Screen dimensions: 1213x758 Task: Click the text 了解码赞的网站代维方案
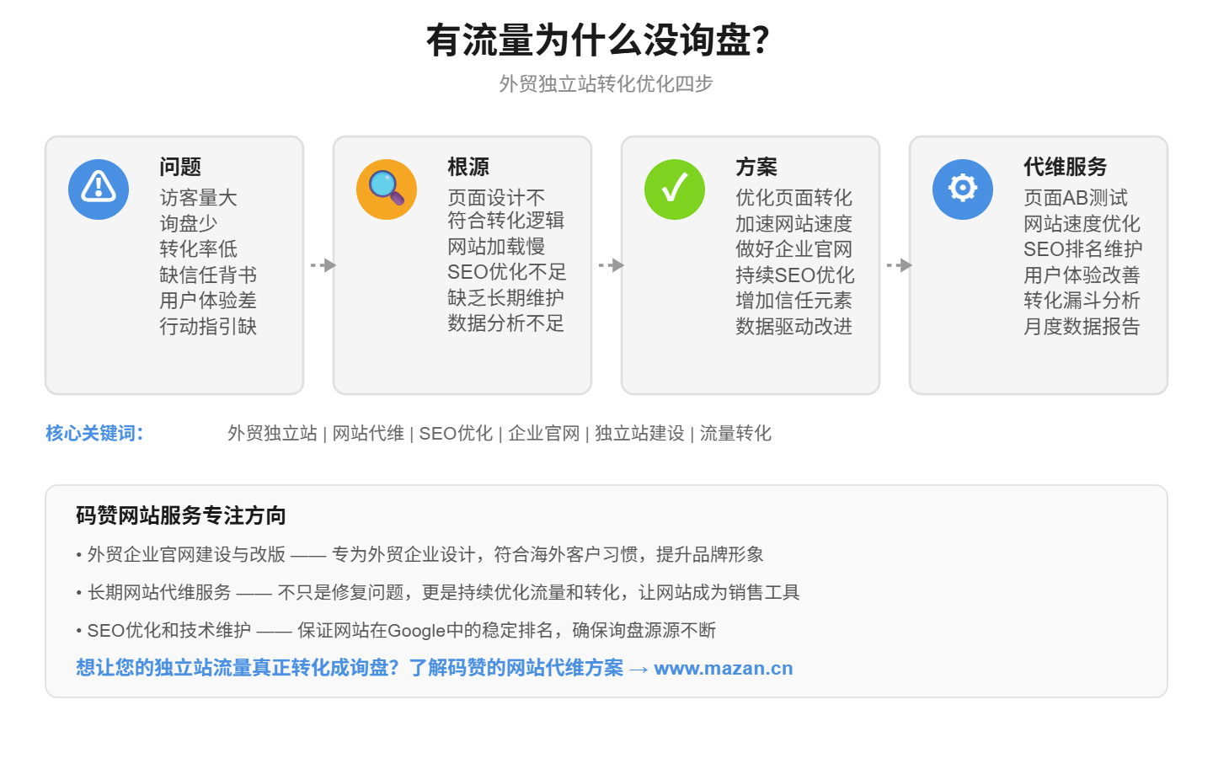click(516, 668)
